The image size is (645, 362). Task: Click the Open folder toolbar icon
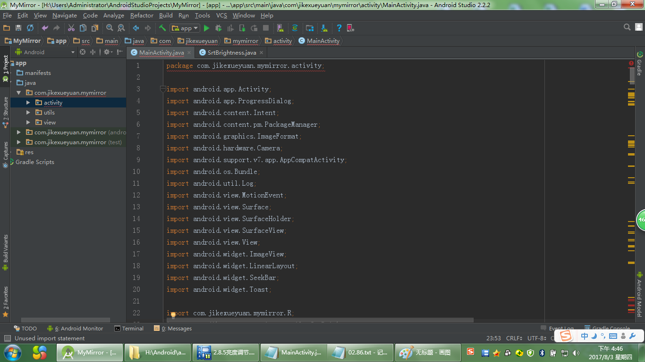(x=7, y=28)
